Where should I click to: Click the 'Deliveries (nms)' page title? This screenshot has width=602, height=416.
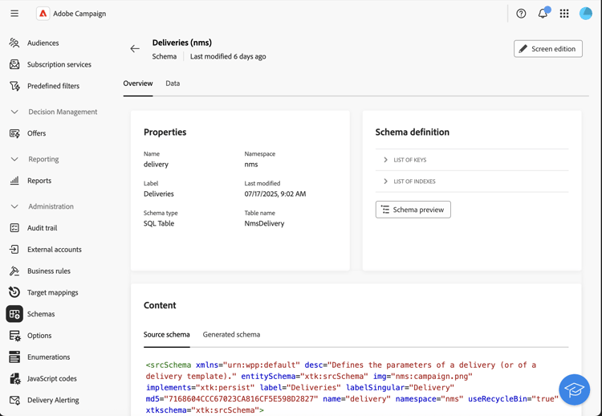point(182,43)
